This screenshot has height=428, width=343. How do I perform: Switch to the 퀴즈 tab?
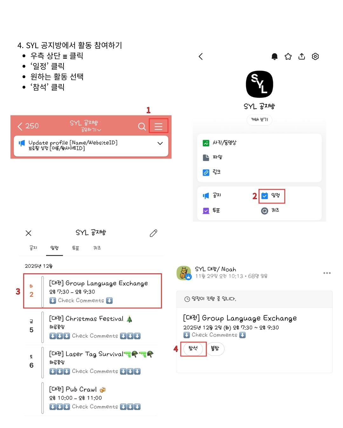tap(97, 248)
